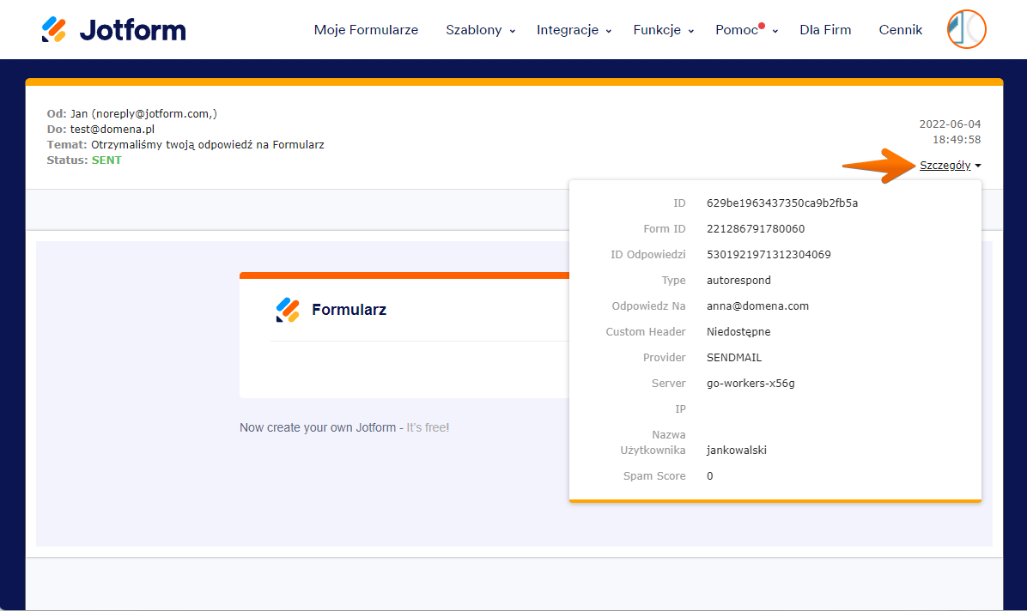Viewport: 1027px width, 611px height.
Task: Select ID Odpowiedzi value 5301921971312304069
Action: pyautogui.click(x=769, y=254)
